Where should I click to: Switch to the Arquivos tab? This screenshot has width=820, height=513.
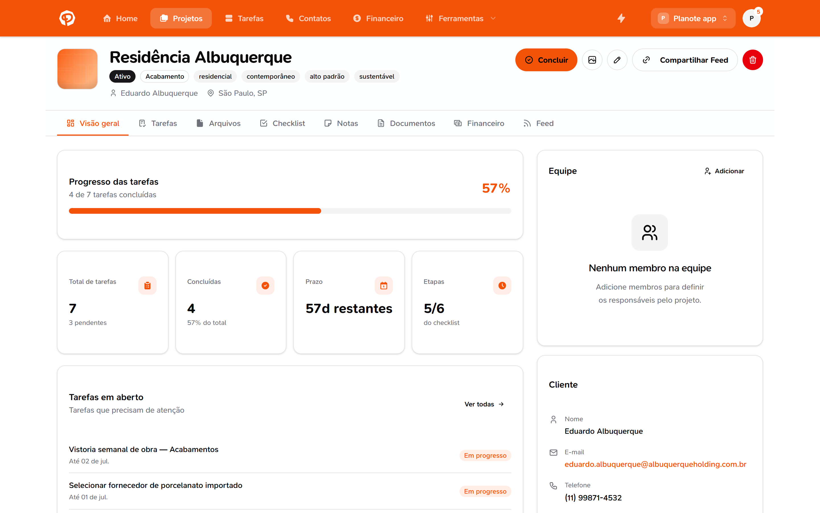(219, 123)
